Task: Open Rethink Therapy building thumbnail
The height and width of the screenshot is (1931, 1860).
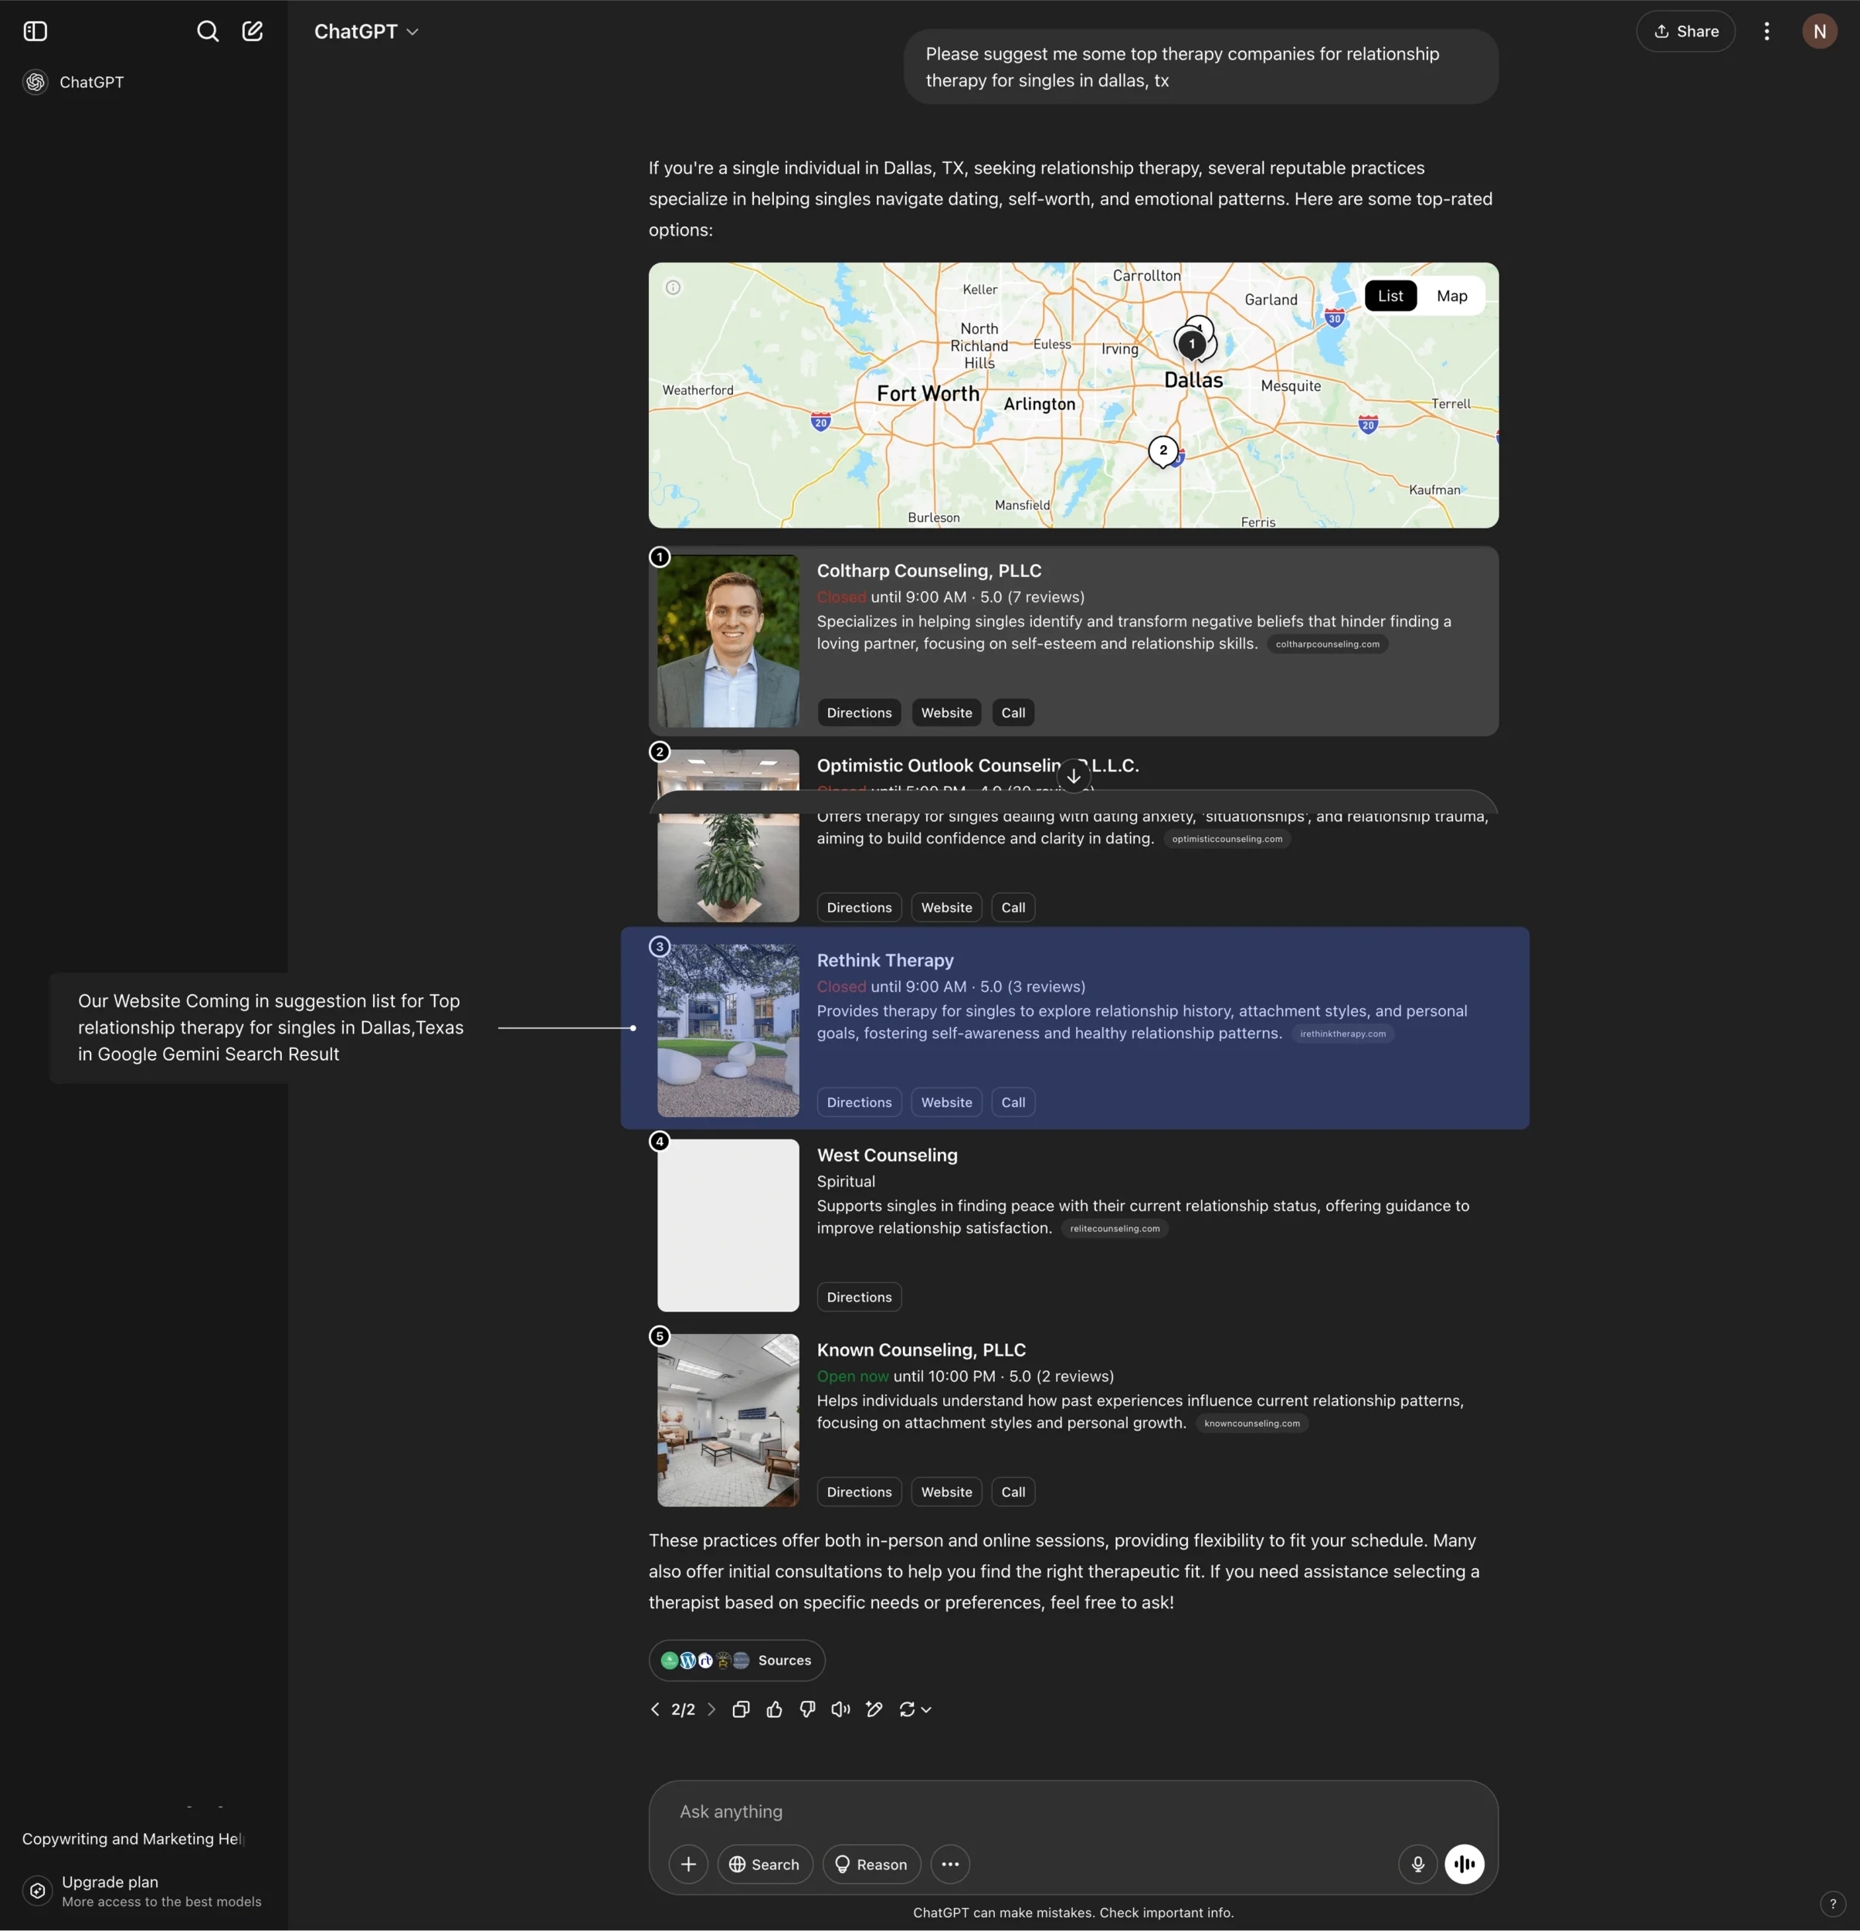Action: (x=728, y=1030)
